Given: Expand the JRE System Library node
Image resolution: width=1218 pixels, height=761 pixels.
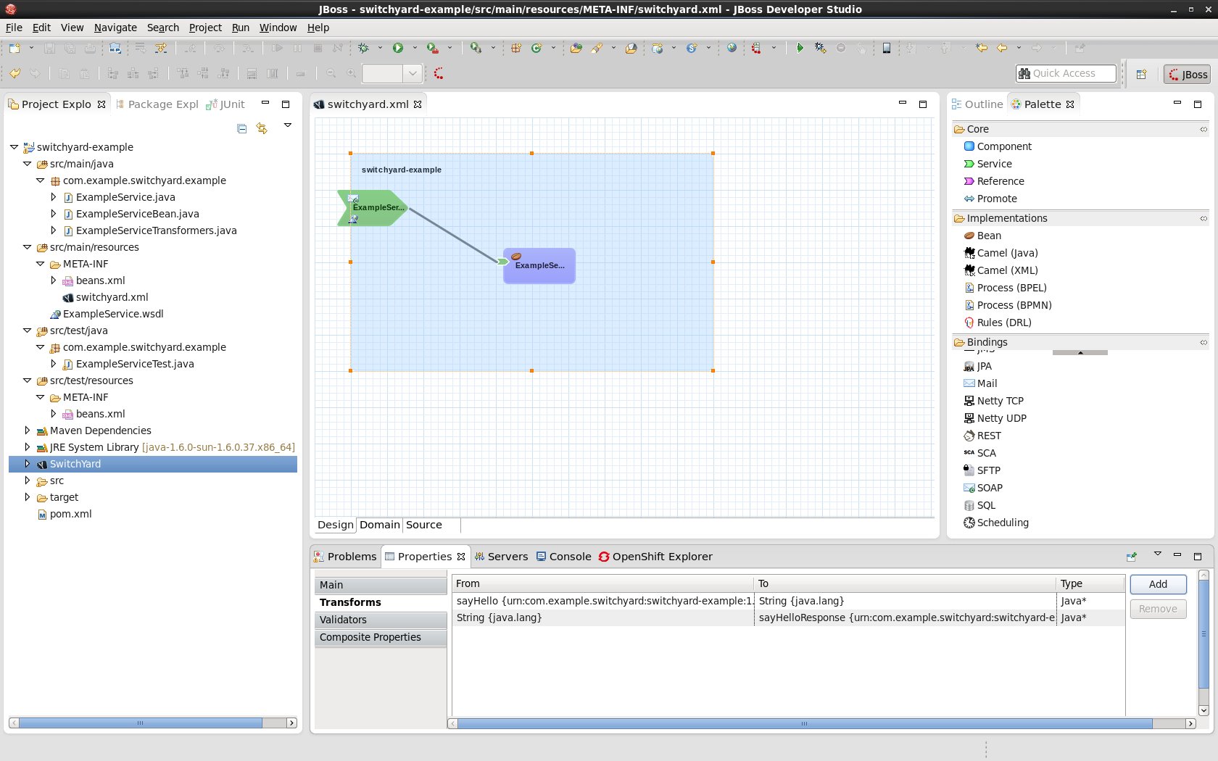Looking at the screenshot, I should pos(27,447).
